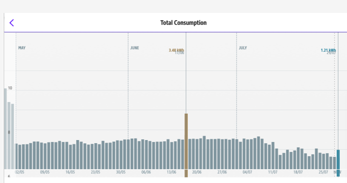Viewport: 347px width, 183px height.
Task: Click the JULY month label
Action: [243, 48]
